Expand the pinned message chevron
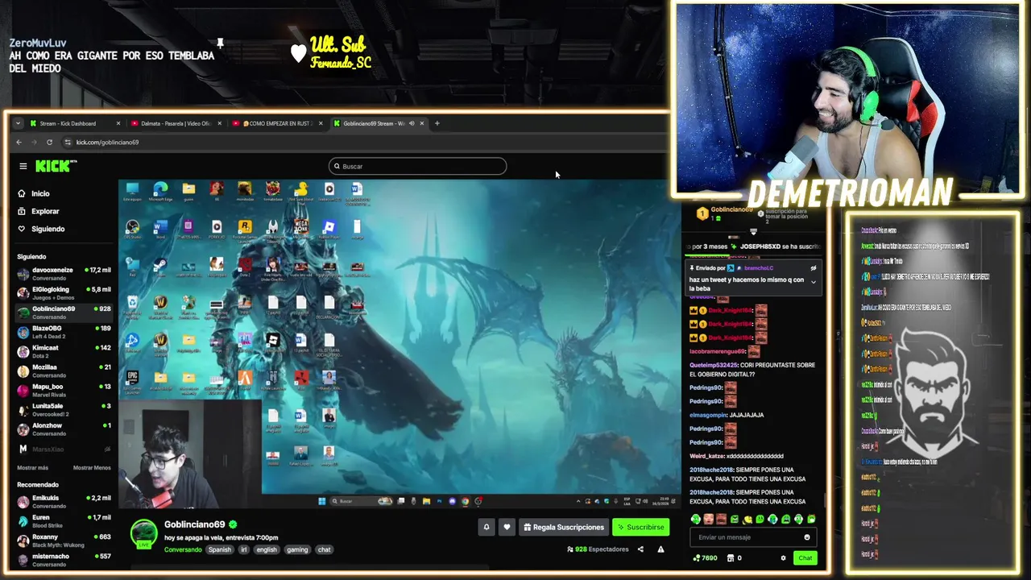Screen dimensions: 1031x580 tap(813, 282)
